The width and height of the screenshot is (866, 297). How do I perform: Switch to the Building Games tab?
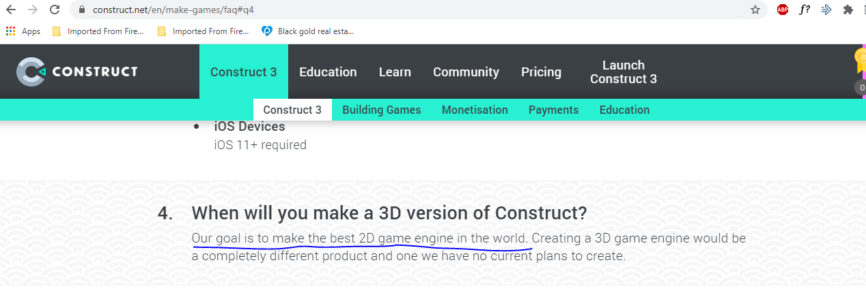[382, 110]
